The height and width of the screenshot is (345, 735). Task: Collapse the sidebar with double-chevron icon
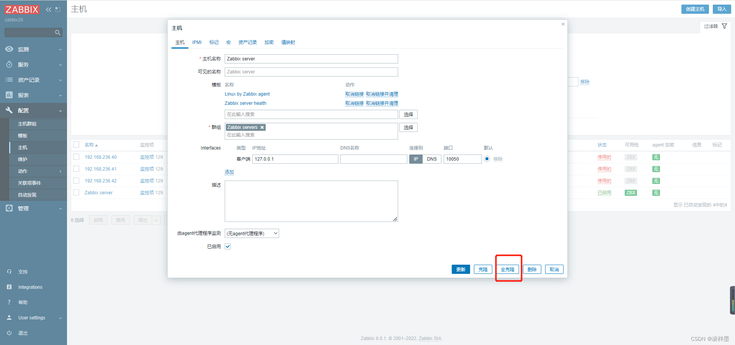coord(49,10)
